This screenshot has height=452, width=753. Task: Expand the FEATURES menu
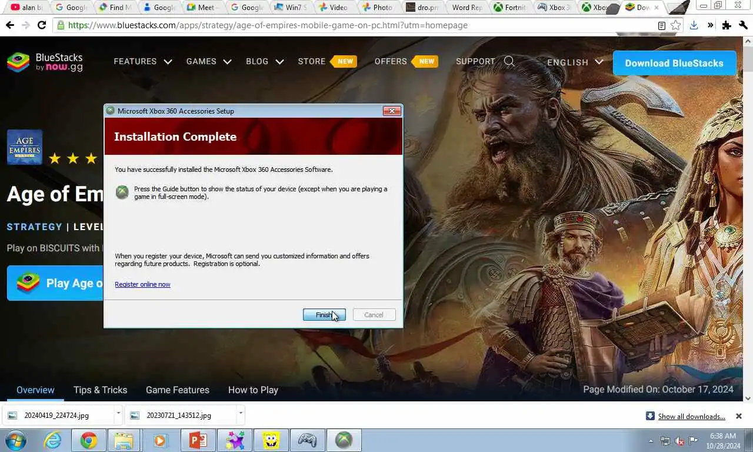click(142, 61)
